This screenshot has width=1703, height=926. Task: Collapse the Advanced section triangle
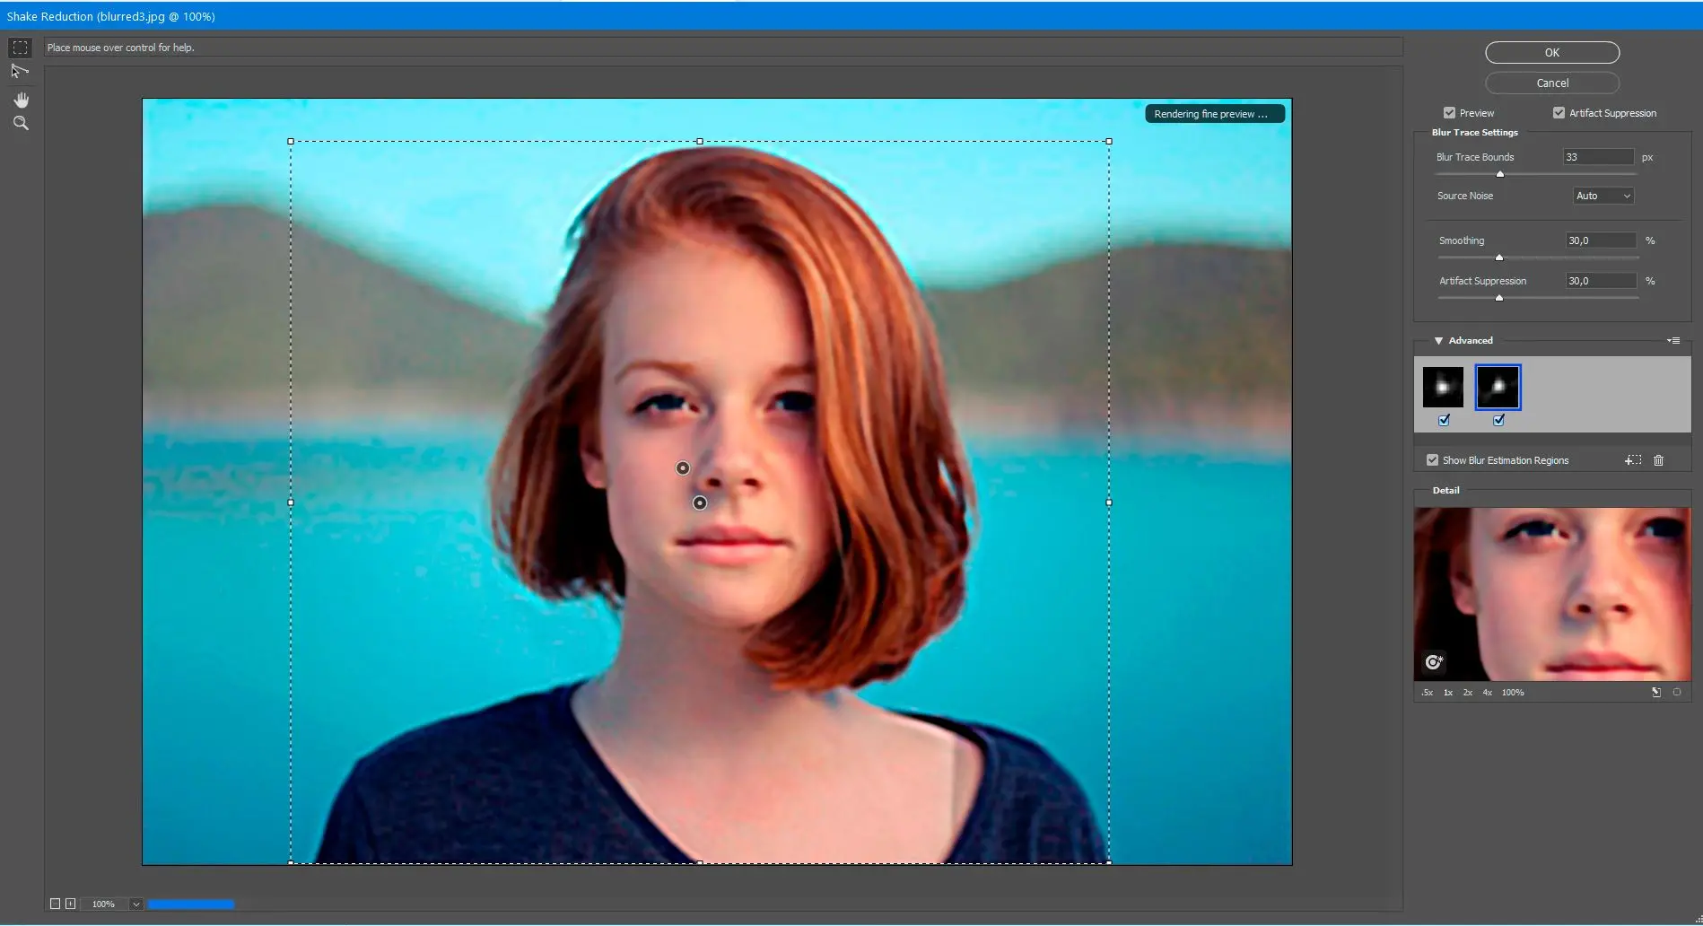[1438, 341]
